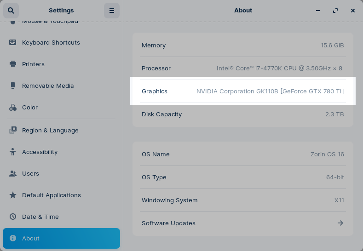The image size is (363, 251).
Task: Click the Color settings icon
Action: (13, 107)
